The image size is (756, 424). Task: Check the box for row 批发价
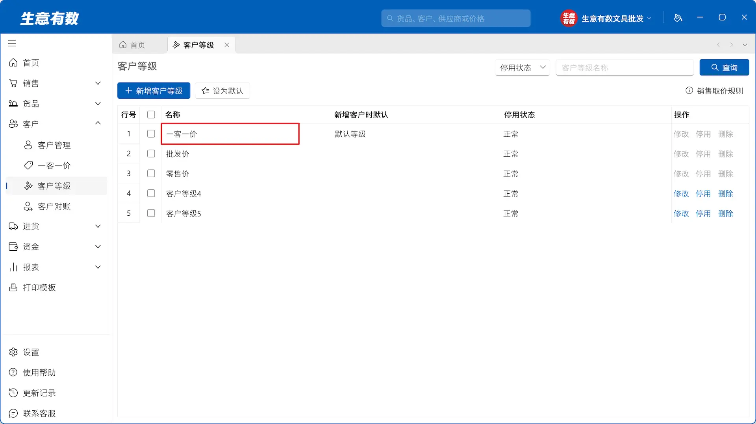[151, 153]
